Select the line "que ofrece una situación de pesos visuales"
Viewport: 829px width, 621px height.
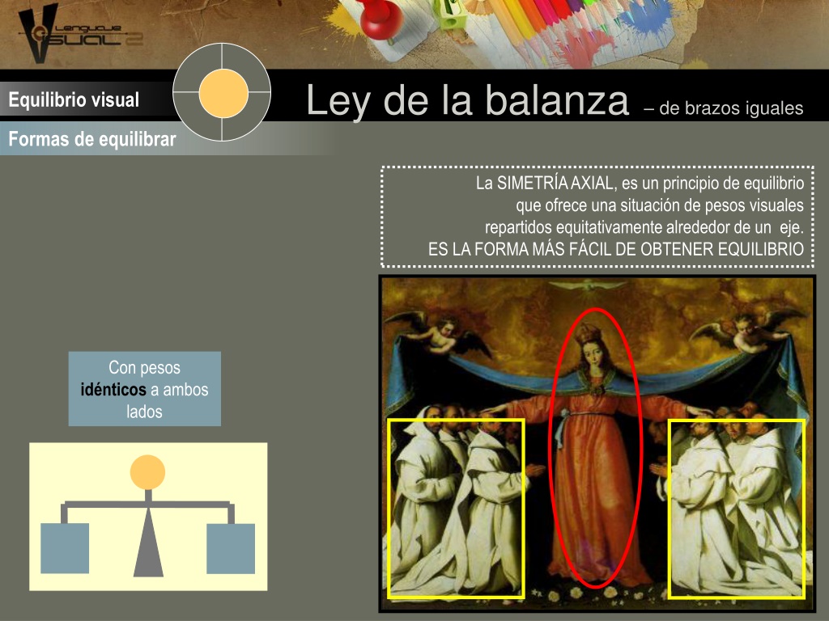click(660, 205)
